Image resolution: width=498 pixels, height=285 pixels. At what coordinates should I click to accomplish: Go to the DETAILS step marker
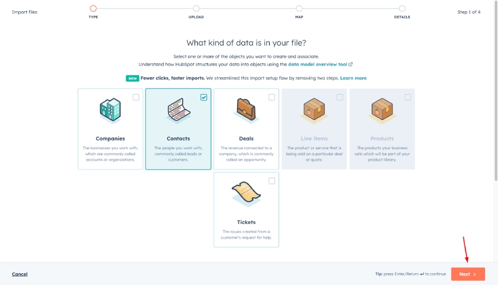pyautogui.click(x=402, y=8)
